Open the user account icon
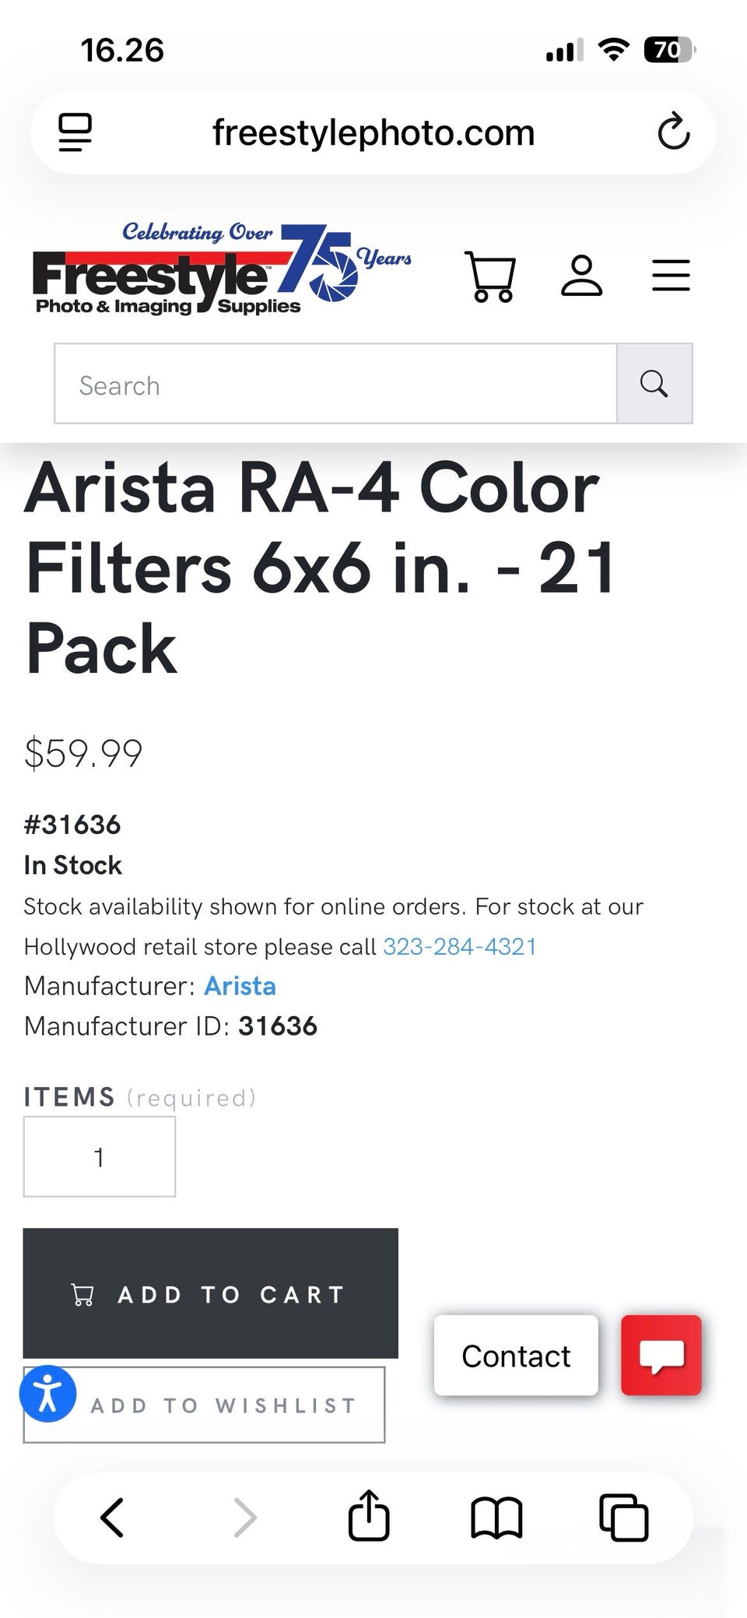747x1618 pixels. tap(581, 276)
